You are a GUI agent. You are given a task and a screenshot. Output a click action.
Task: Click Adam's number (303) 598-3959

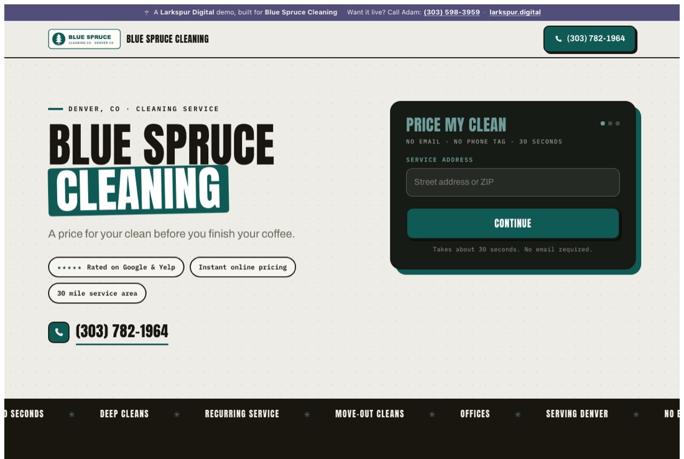[x=451, y=12]
